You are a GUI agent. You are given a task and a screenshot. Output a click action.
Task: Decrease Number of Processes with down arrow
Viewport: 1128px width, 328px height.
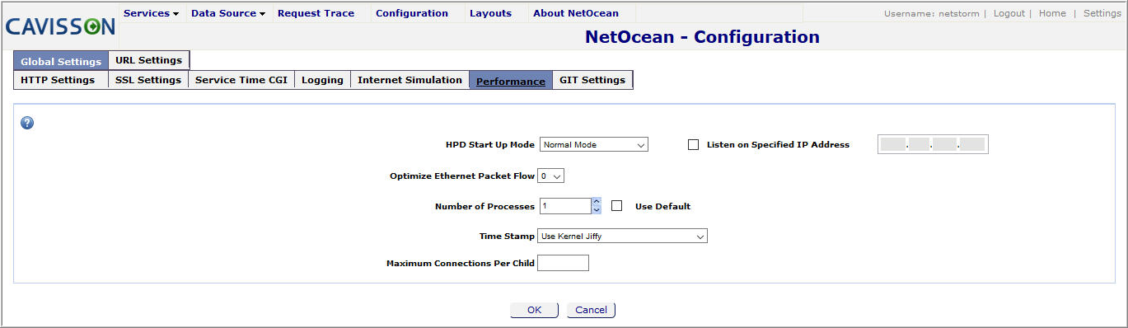click(597, 210)
